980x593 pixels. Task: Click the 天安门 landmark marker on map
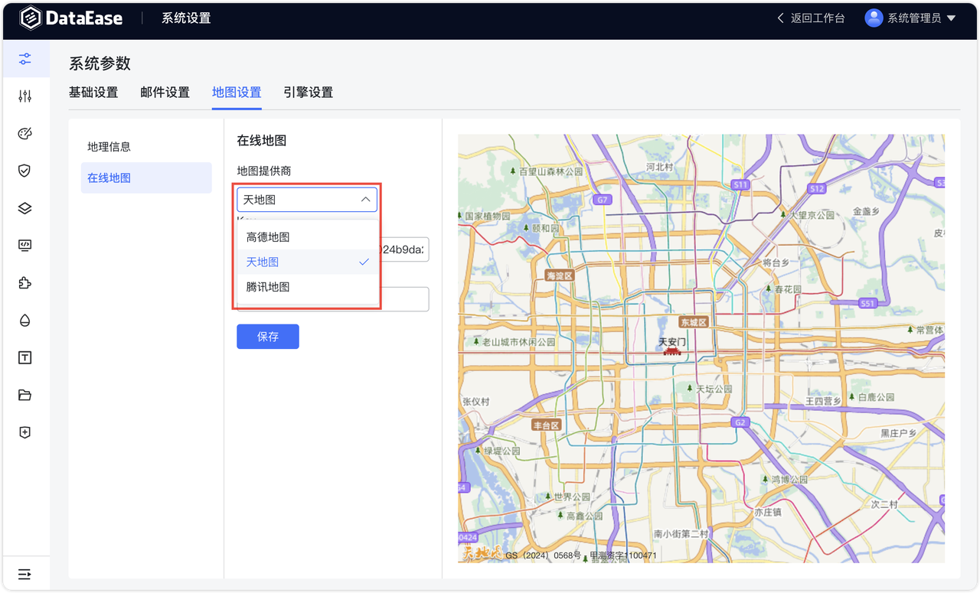(x=672, y=350)
